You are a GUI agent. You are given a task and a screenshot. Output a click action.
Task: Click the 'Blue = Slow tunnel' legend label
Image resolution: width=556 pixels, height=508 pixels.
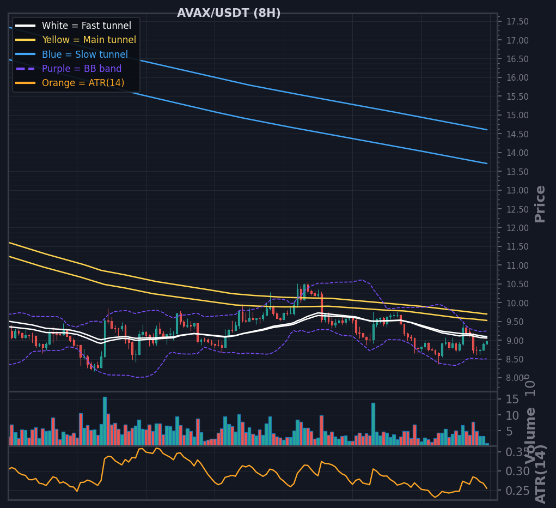tap(85, 55)
